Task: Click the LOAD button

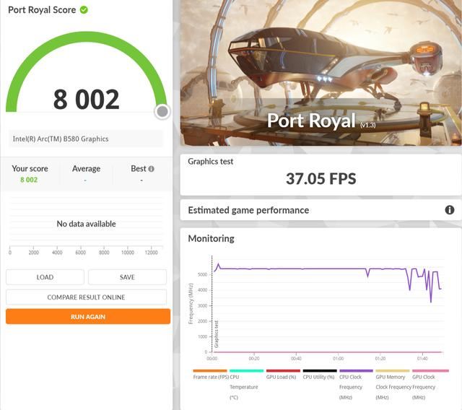Action: tap(45, 277)
